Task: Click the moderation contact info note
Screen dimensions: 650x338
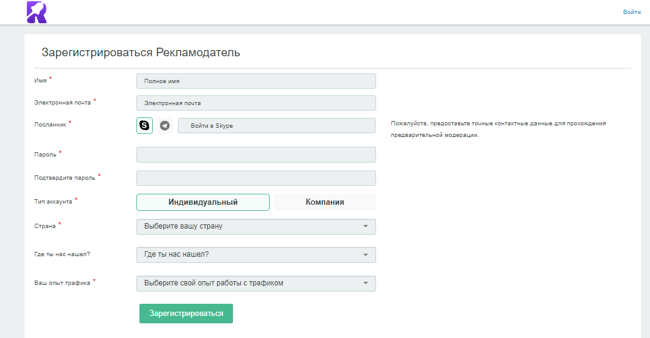Action: (498, 129)
